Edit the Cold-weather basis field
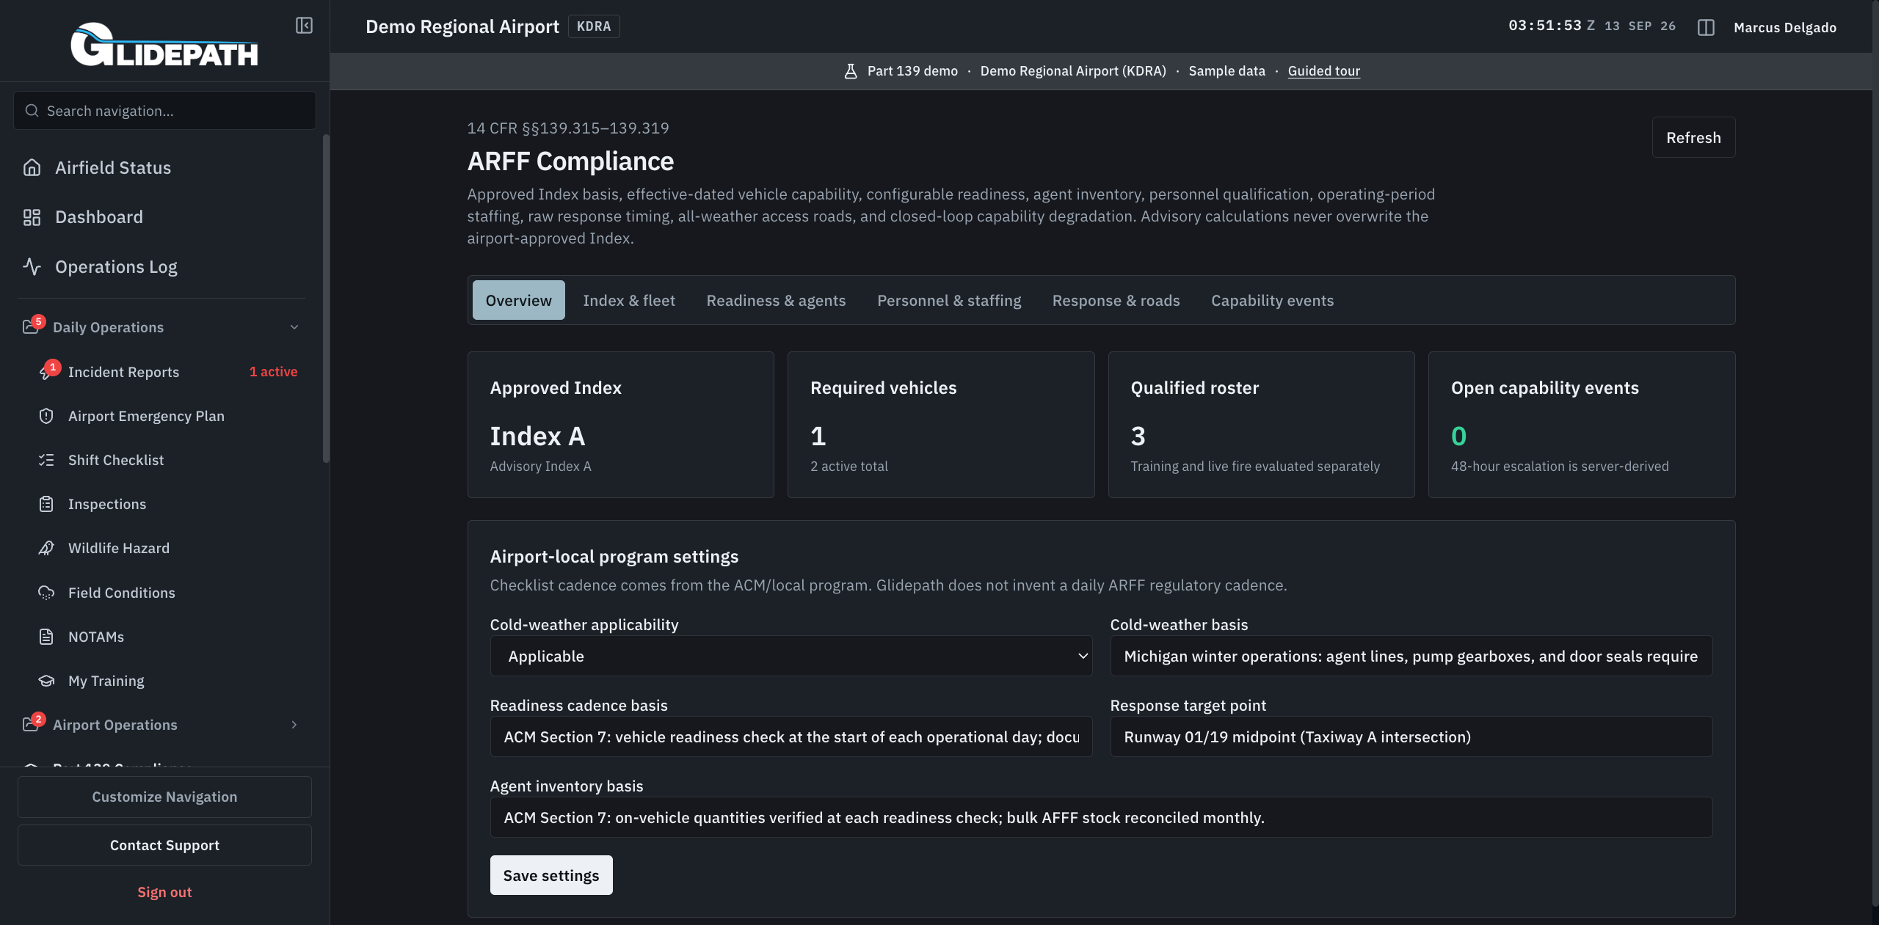1879x925 pixels. pos(1411,656)
